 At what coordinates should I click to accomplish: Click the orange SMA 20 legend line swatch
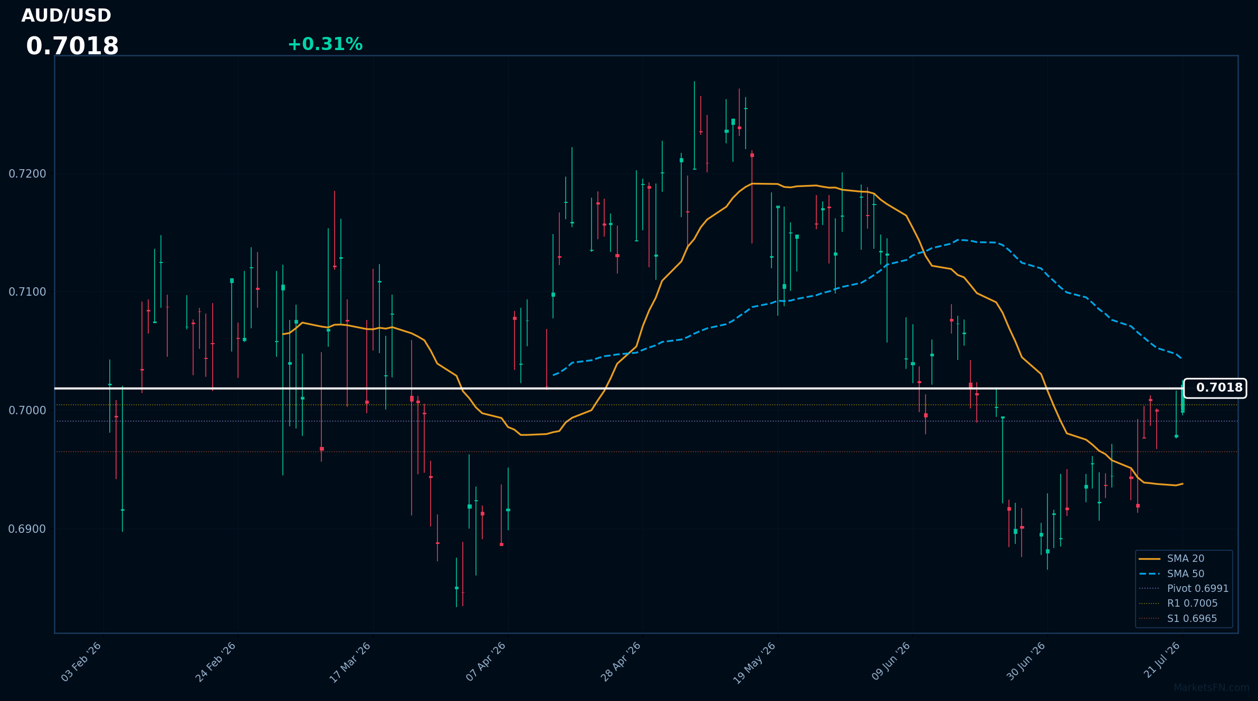[1149, 559]
